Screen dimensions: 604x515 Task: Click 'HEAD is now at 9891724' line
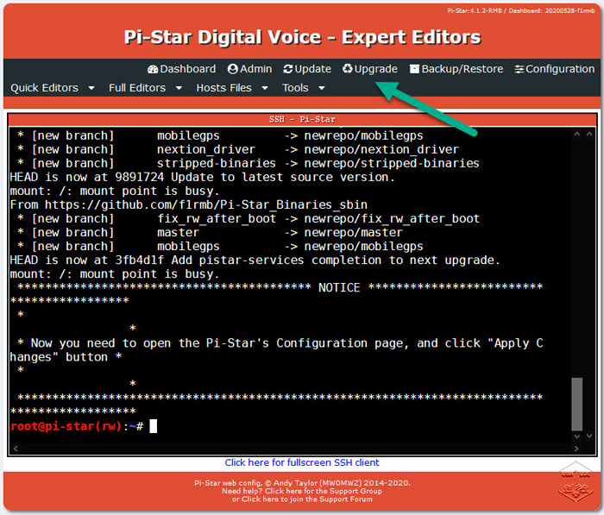coord(202,177)
